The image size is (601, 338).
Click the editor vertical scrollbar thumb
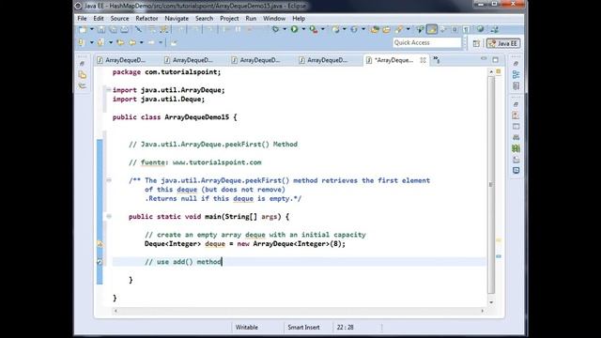491,185
